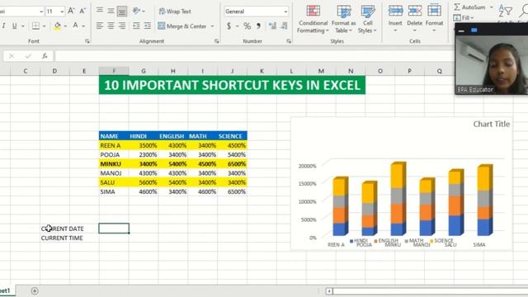The width and height of the screenshot is (528, 297).
Task: Select the MINKU cell
Action: click(x=114, y=164)
